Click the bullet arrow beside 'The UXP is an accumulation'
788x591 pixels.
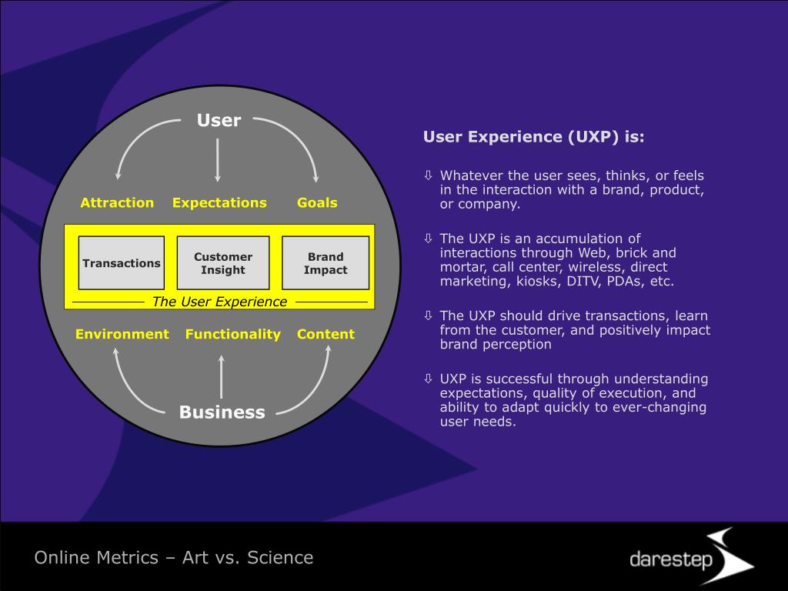pyautogui.click(x=428, y=239)
